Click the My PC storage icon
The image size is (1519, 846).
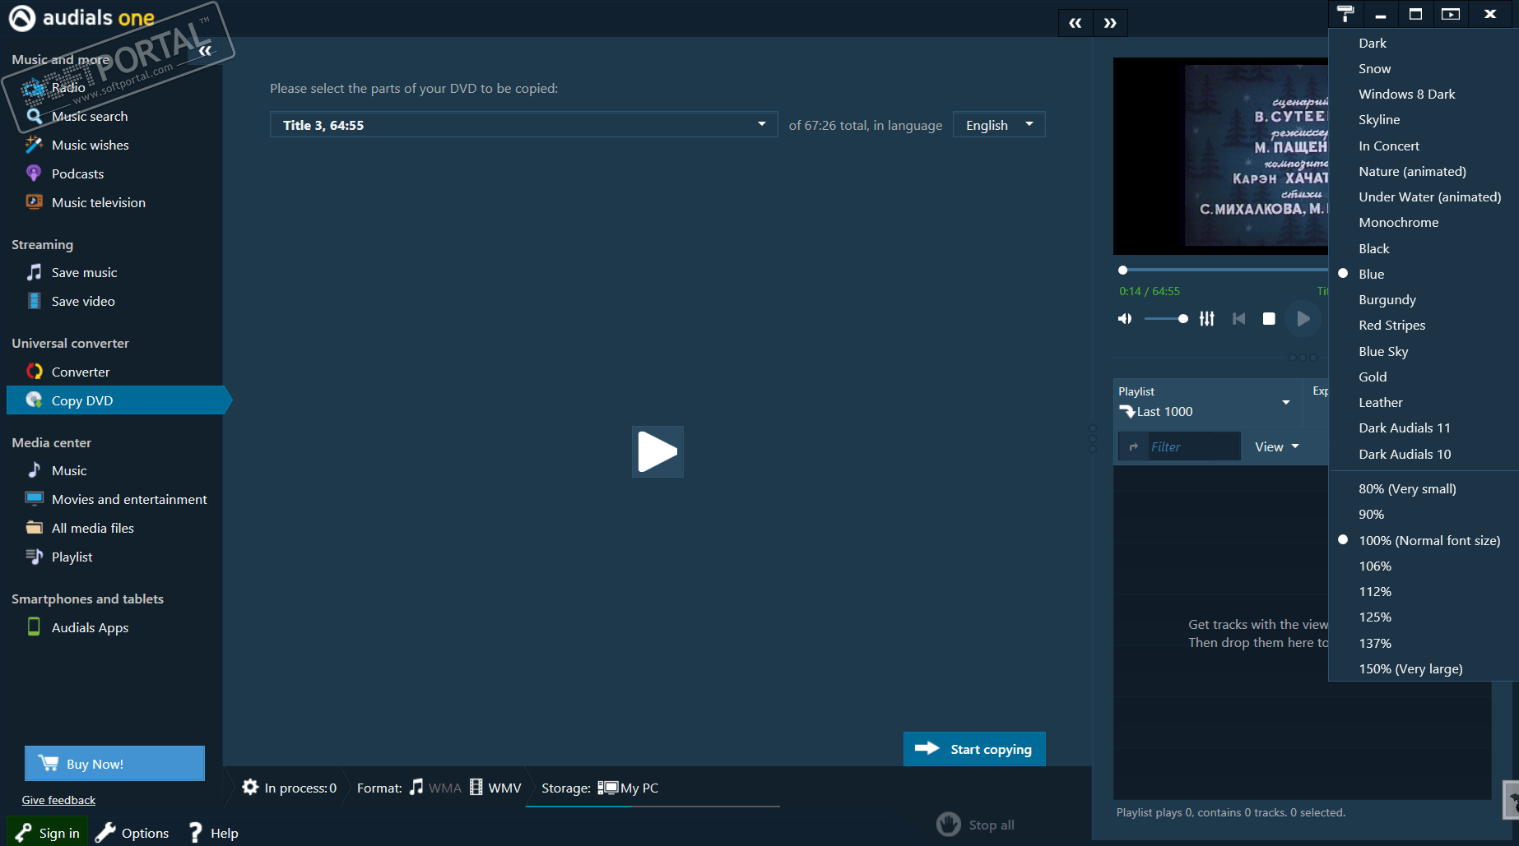click(607, 788)
